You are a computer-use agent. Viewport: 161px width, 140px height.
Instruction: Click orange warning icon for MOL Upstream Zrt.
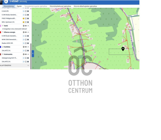pos(24,22)
